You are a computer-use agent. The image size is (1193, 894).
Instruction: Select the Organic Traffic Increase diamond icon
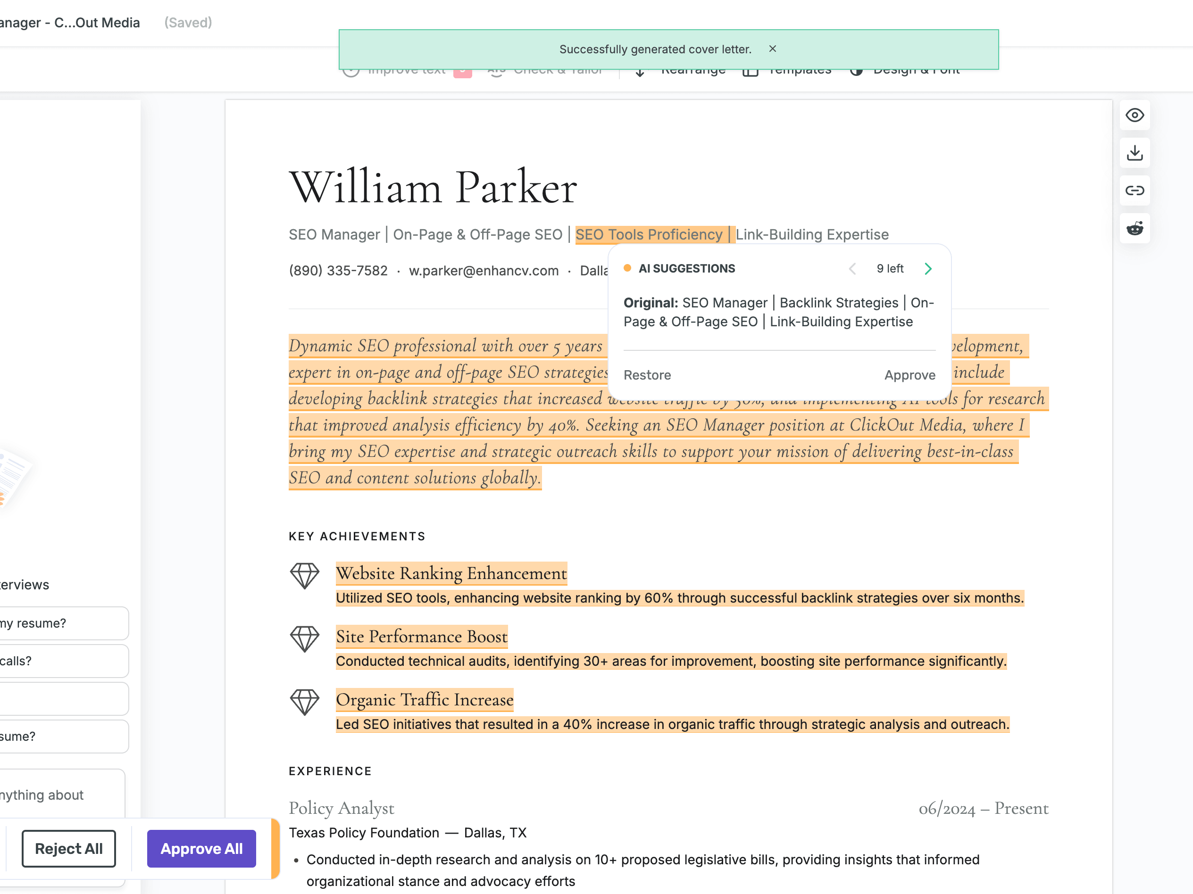(x=305, y=702)
